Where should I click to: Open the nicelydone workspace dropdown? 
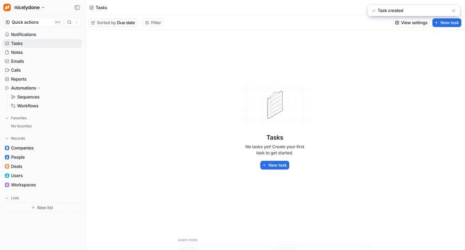(29, 7)
